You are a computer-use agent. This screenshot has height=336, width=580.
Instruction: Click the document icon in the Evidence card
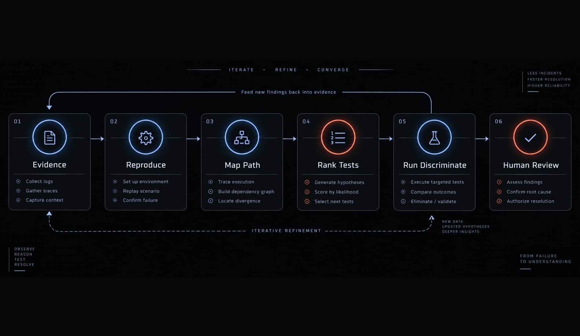[49, 137]
